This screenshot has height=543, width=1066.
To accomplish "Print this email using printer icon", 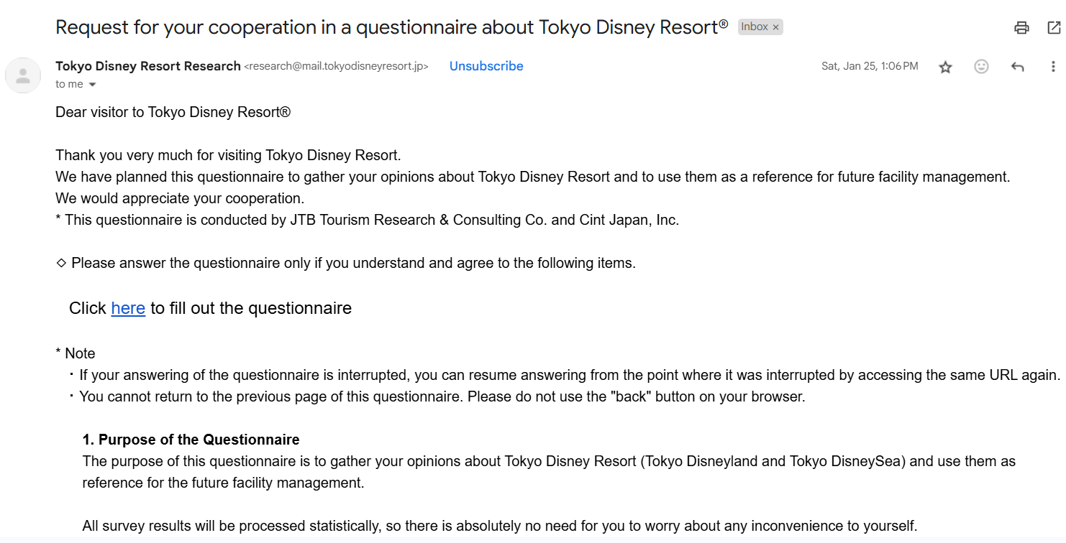I will [1021, 28].
